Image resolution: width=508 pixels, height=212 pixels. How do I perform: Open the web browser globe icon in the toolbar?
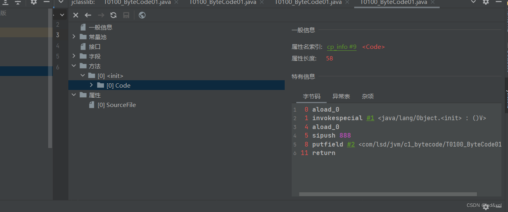pyautogui.click(x=142, y=15)
